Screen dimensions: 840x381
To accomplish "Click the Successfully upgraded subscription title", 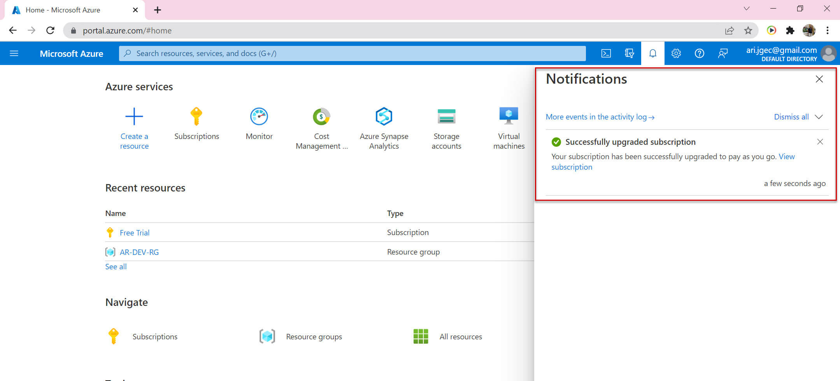I will tap(630, 142).
